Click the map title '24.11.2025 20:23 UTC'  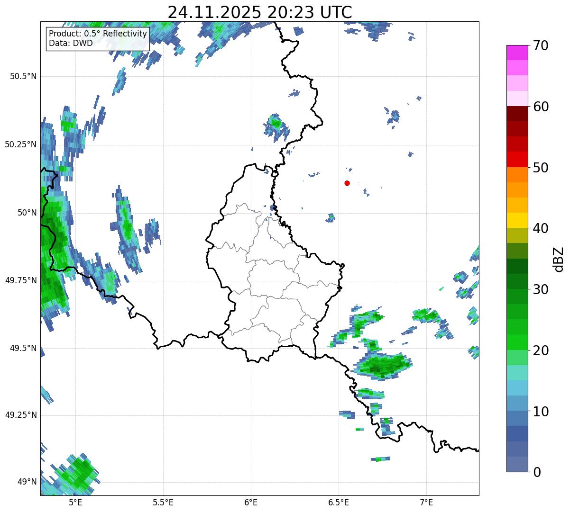click(260, 12)
